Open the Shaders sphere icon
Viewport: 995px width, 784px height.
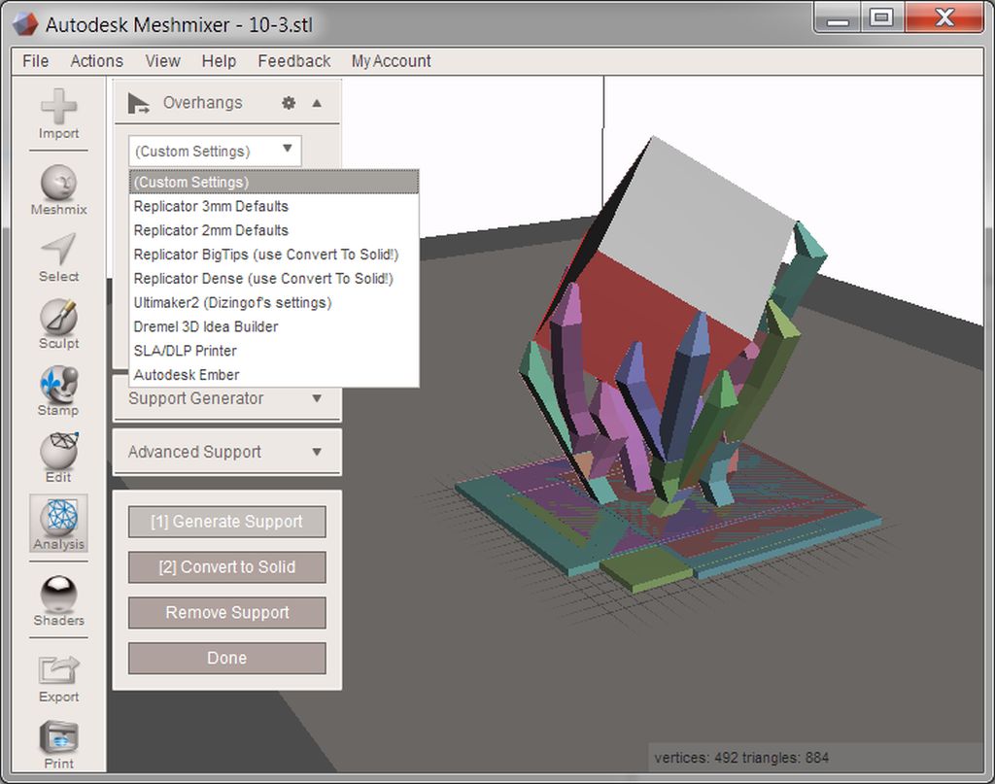point(58,595)
